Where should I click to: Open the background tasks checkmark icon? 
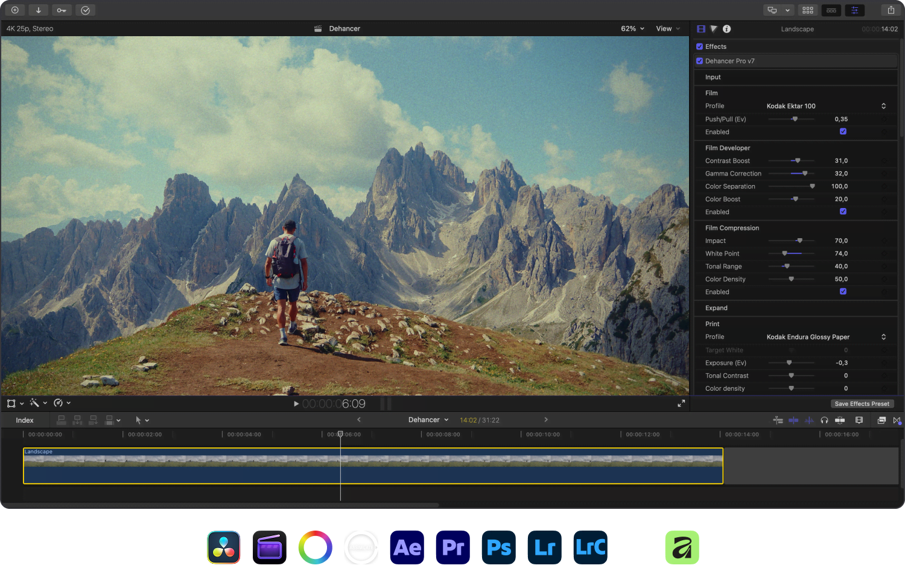coord(86,10)
